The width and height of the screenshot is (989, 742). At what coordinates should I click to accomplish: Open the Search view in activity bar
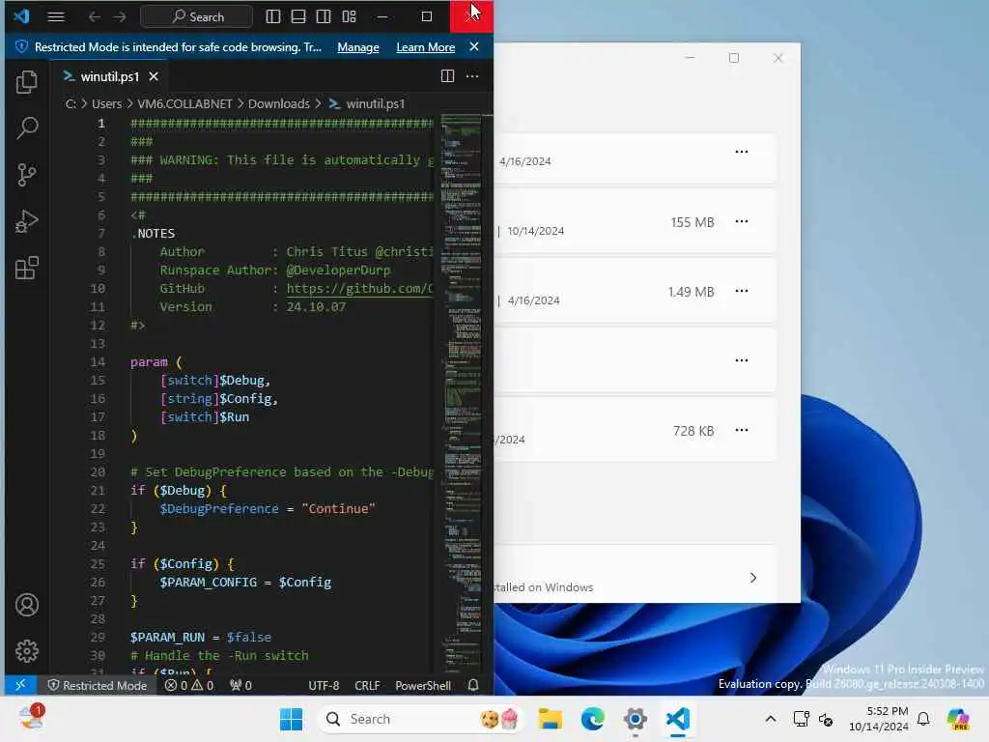[x=26, y=128]
